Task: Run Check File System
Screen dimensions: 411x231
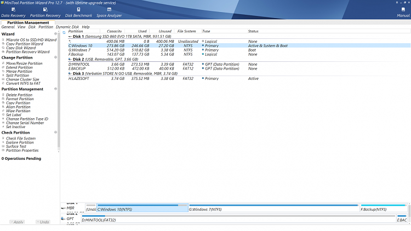Action: tap(21, 138)
